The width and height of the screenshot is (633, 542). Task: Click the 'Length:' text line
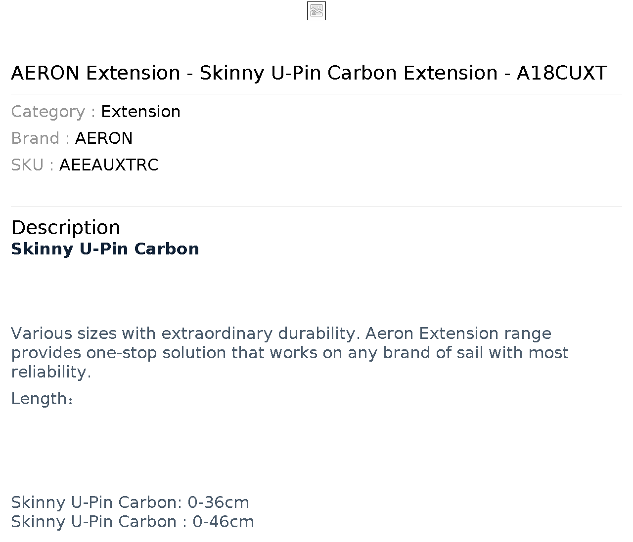point(42,399)
